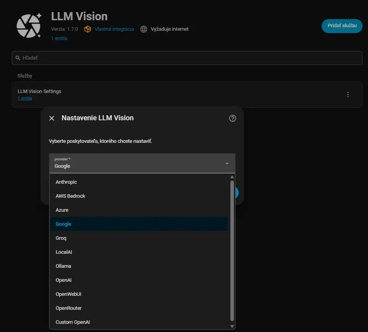Click the search magnifier icon
Viewport: 368px width, 332px height.
[x=18, y=58]
